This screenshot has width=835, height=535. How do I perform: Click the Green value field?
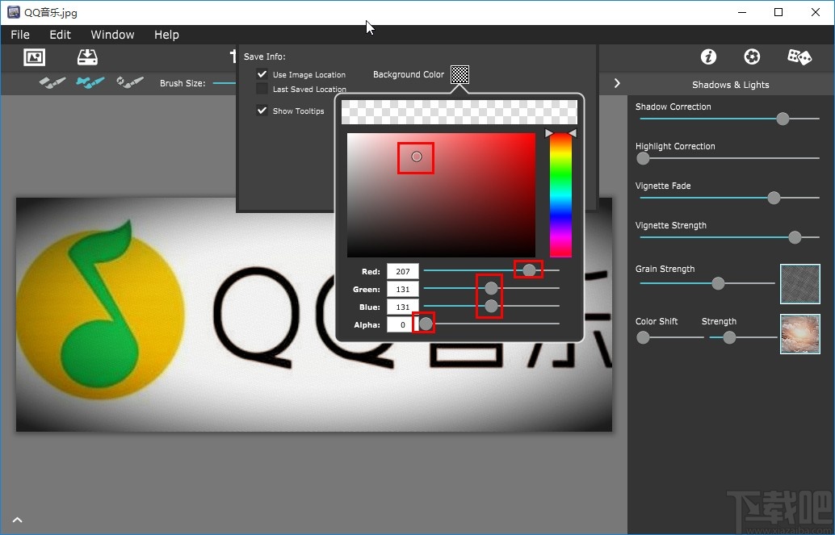pyautogui.click(x=403, y=289)
